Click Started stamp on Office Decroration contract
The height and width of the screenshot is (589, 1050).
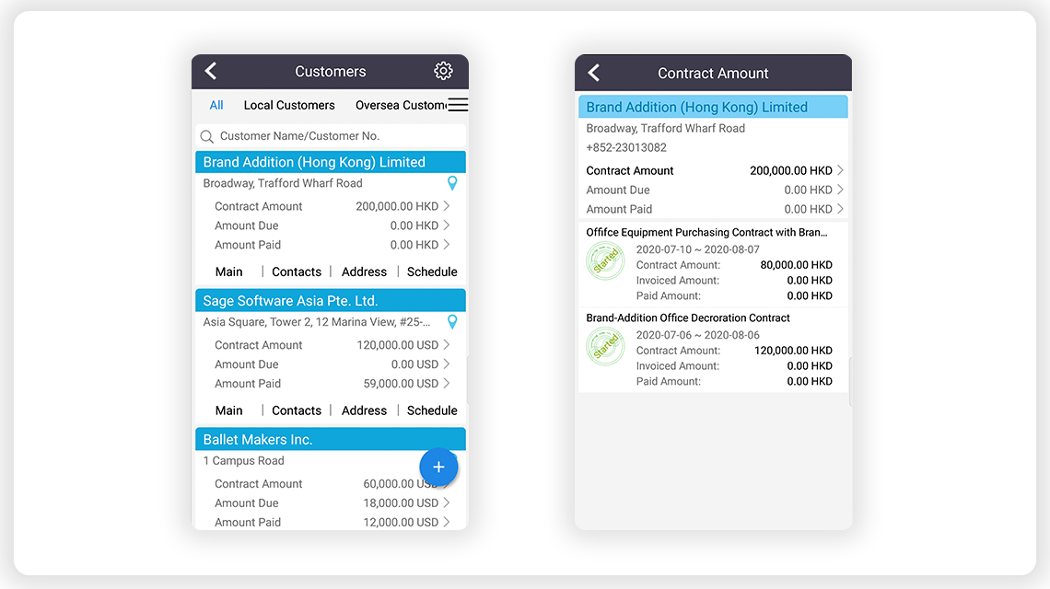pyautogui.click(x=605, y=346)
